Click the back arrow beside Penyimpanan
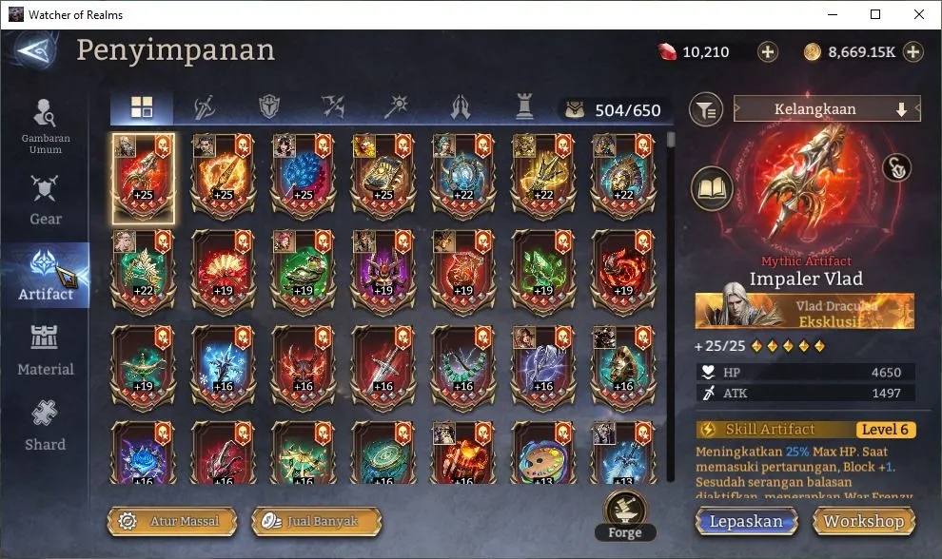The image size is (942, 559). pos(35,50)
